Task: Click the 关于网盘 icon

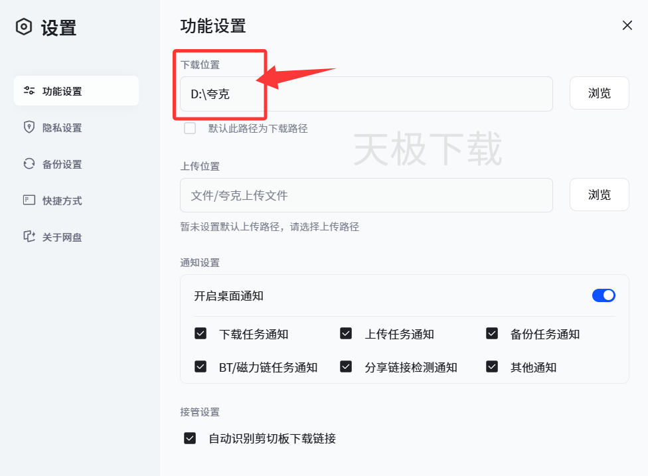Action: (29, 236)
